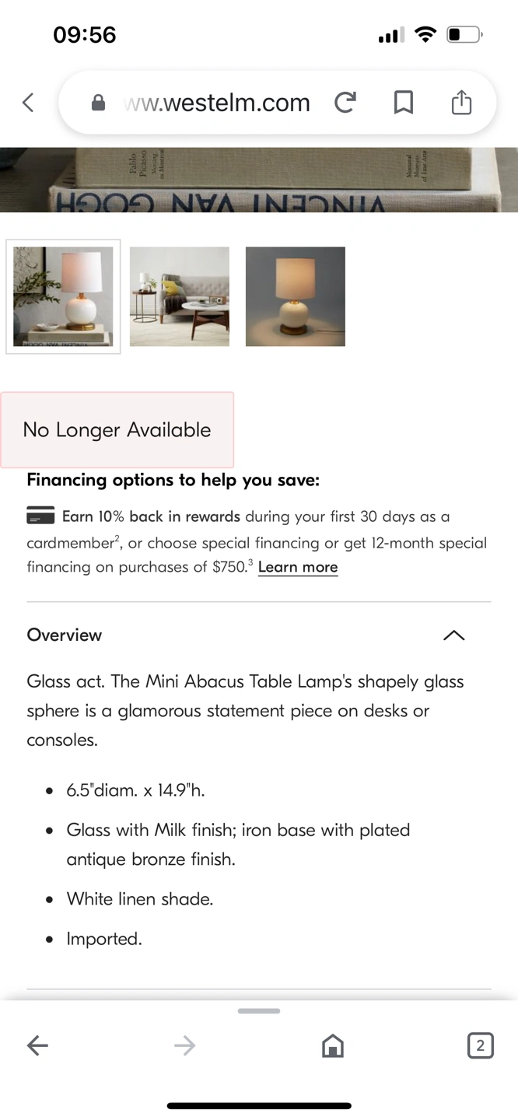Tap the Overview section heading
The width and height of the screenshot is (518, 1120).
pos(65,635)
